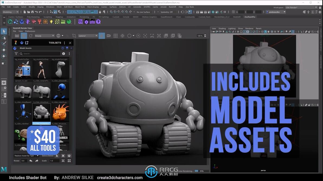Click the crop region icon in Render View
This screenshot has width=323, height=181.
[x=74, y=36]
